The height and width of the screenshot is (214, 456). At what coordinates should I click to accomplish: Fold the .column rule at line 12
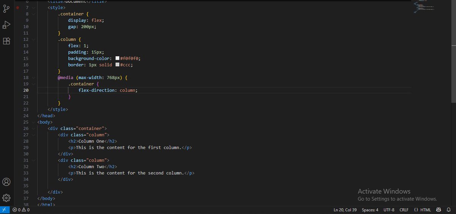coord(34,39)
